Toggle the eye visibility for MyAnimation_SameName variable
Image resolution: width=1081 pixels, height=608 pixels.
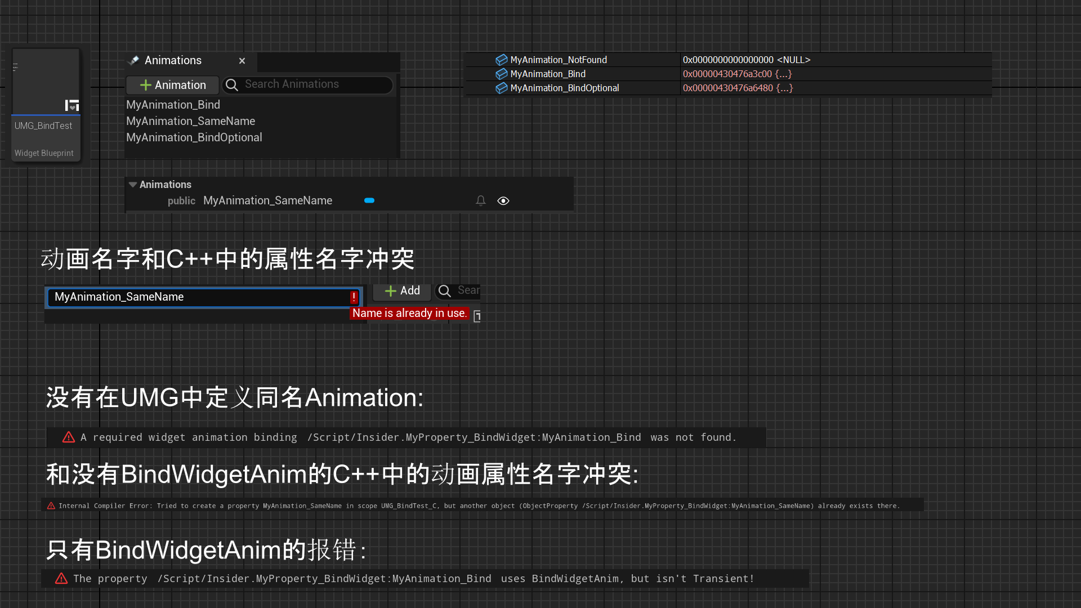coord(503,201)
